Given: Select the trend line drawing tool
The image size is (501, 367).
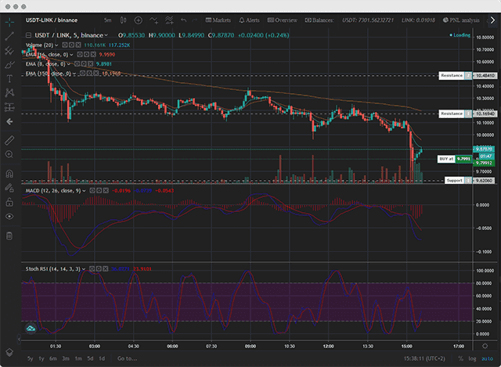Looking at the screenshot, I should (x=9, y=37).
